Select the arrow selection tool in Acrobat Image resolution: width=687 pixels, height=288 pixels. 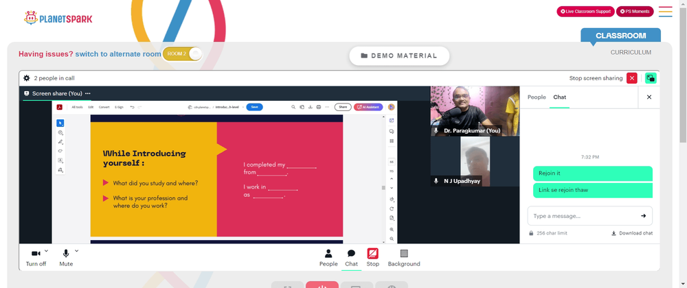60,123
